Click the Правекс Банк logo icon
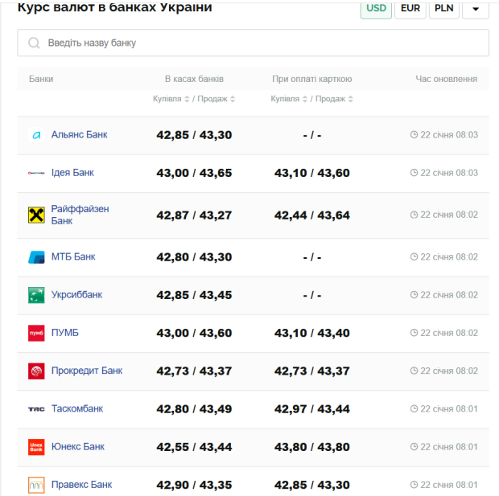Screen dimensions: 499x496 tap(36, 485)
